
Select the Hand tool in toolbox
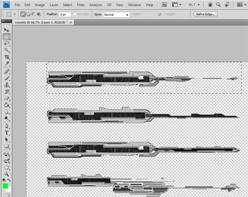7,167
